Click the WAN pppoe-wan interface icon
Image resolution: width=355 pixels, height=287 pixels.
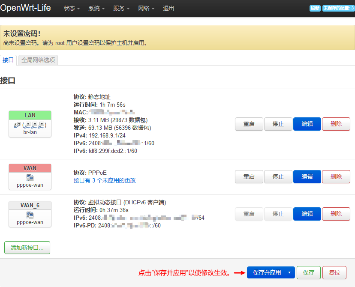30,177
